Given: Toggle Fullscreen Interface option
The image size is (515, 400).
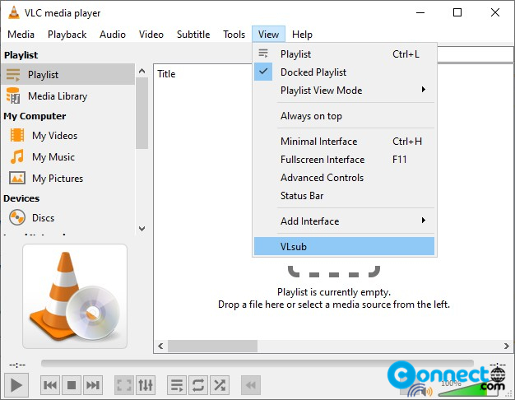Looking at the screenshot, I should (x=344, y=160).
